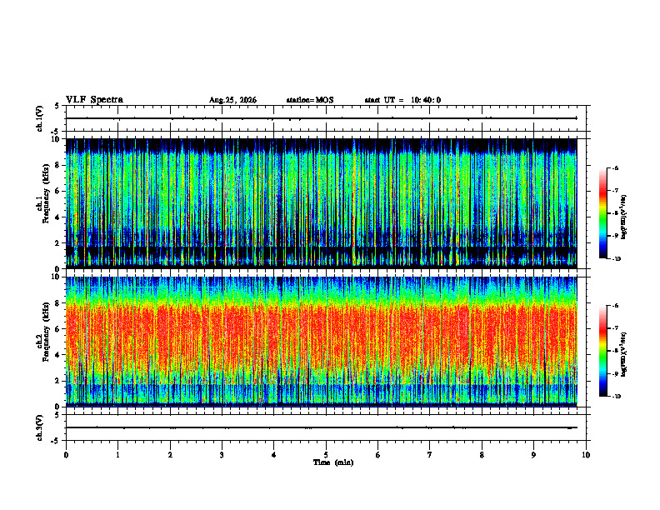Image resolution: width=660 pixels, height=510 pixels.
Task: Select the start UT 10:40:0 text
Action: [402, 100]
